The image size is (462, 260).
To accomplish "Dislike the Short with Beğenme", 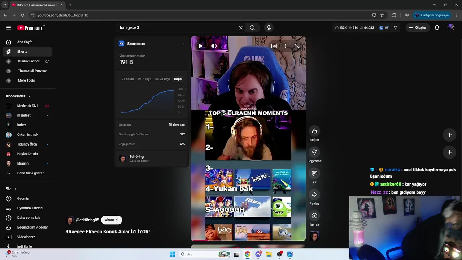I will coord(314,152).
